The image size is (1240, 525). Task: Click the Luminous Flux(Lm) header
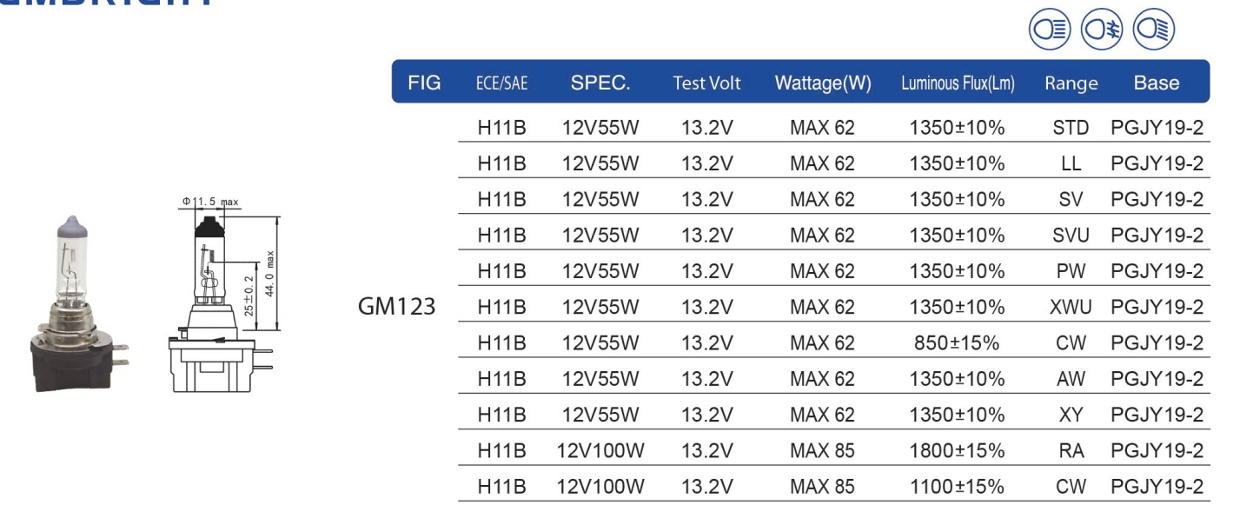point(958,83)
